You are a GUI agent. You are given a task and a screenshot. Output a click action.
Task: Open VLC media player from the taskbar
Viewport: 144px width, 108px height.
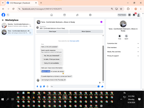point(34,97)
